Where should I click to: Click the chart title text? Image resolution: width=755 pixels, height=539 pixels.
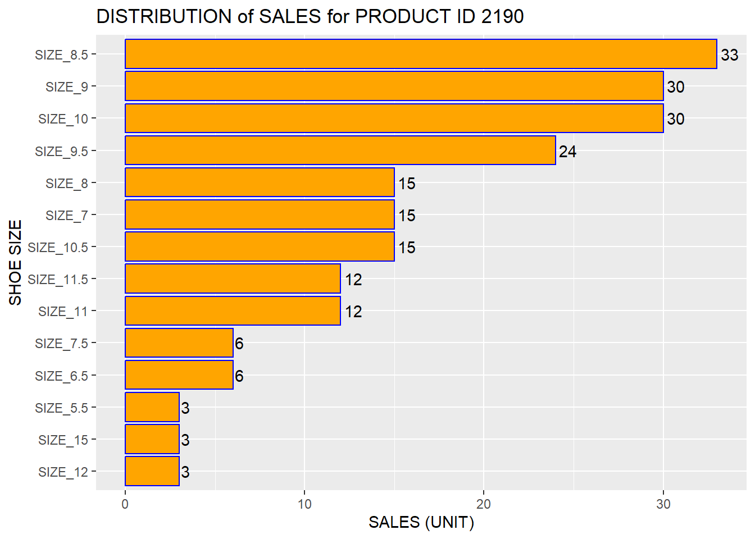coord(310,17)
